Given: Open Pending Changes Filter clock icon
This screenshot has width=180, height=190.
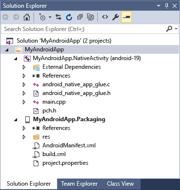Looking at the screenshot, I should [x=42, y=17].
